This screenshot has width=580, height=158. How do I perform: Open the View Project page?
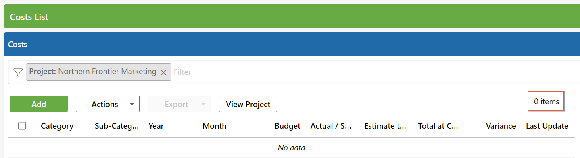tap(248, 104)
